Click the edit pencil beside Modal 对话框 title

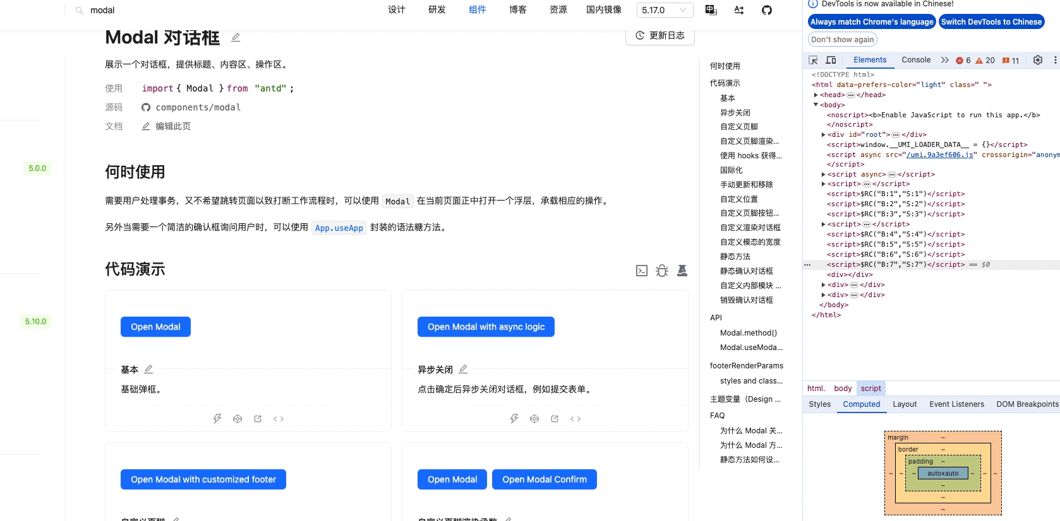(x=236, y=37)
